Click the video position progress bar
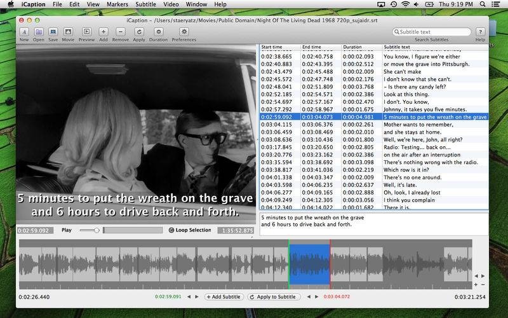This screenshot has width=508, height=318. [133, 230]
